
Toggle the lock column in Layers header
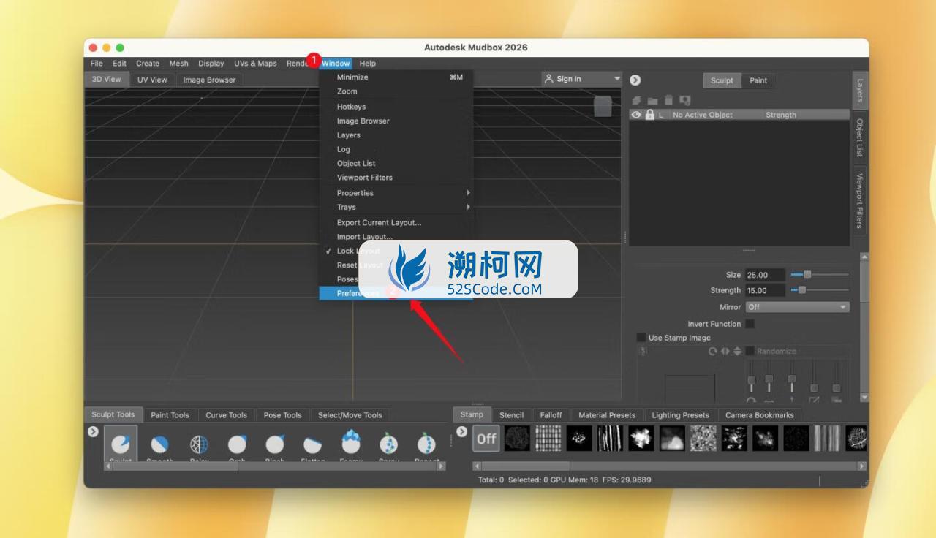click(x=649, y=115)
